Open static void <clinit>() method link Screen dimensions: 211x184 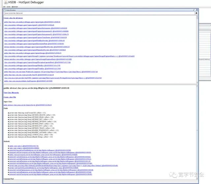click(24, 148)
